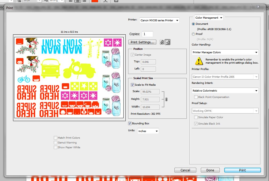Open the Rendering Intent dropdown
This screenshot has height=181, width=269.
[225, 91]
